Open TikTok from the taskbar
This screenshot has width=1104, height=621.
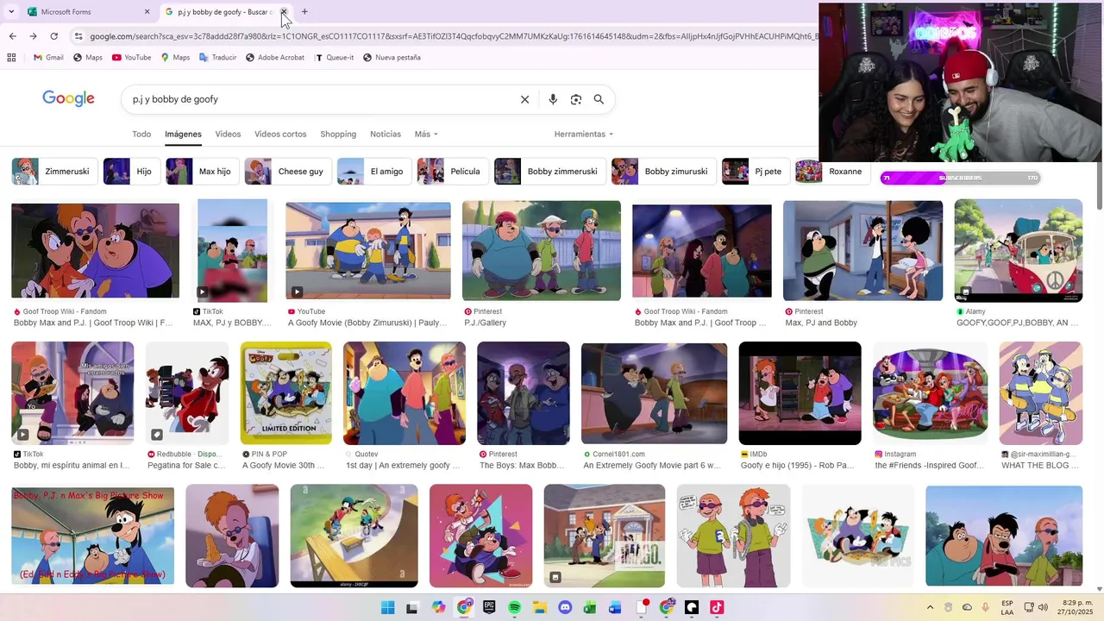[717, 607]
